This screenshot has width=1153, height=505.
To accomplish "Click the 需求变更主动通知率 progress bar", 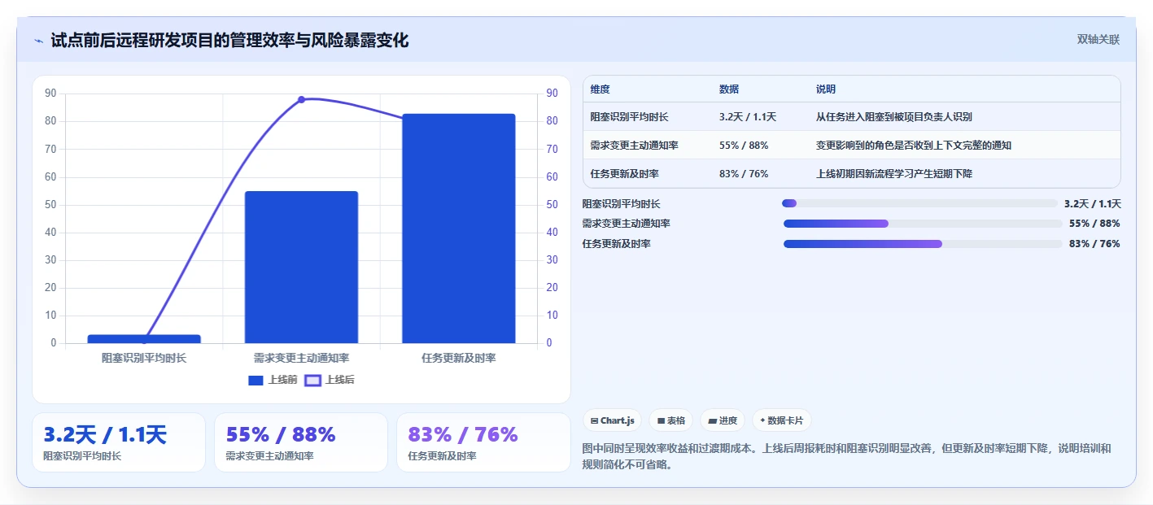I will pos(923,224).
